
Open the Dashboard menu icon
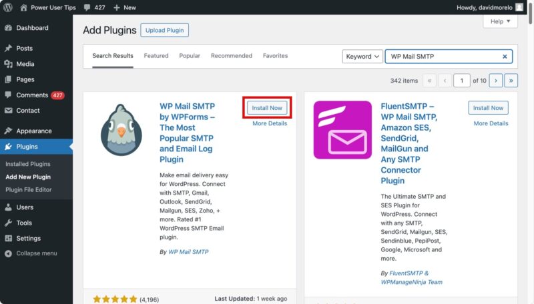(x=9, y=28)
